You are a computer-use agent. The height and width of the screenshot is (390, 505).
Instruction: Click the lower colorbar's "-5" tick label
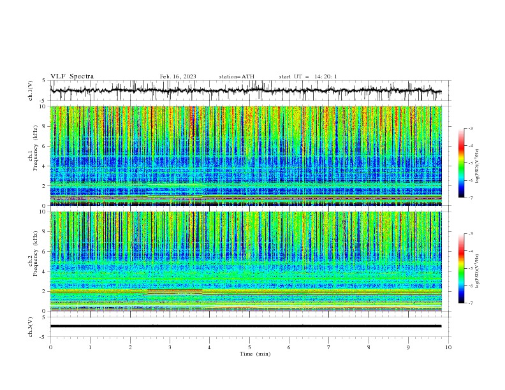point(471,268)
